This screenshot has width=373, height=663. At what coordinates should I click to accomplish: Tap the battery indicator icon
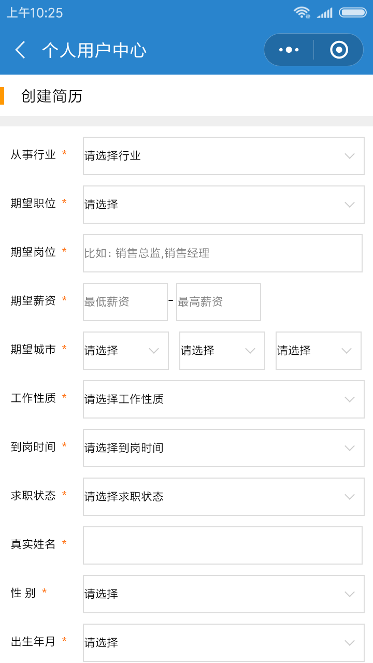pos(353,12)
